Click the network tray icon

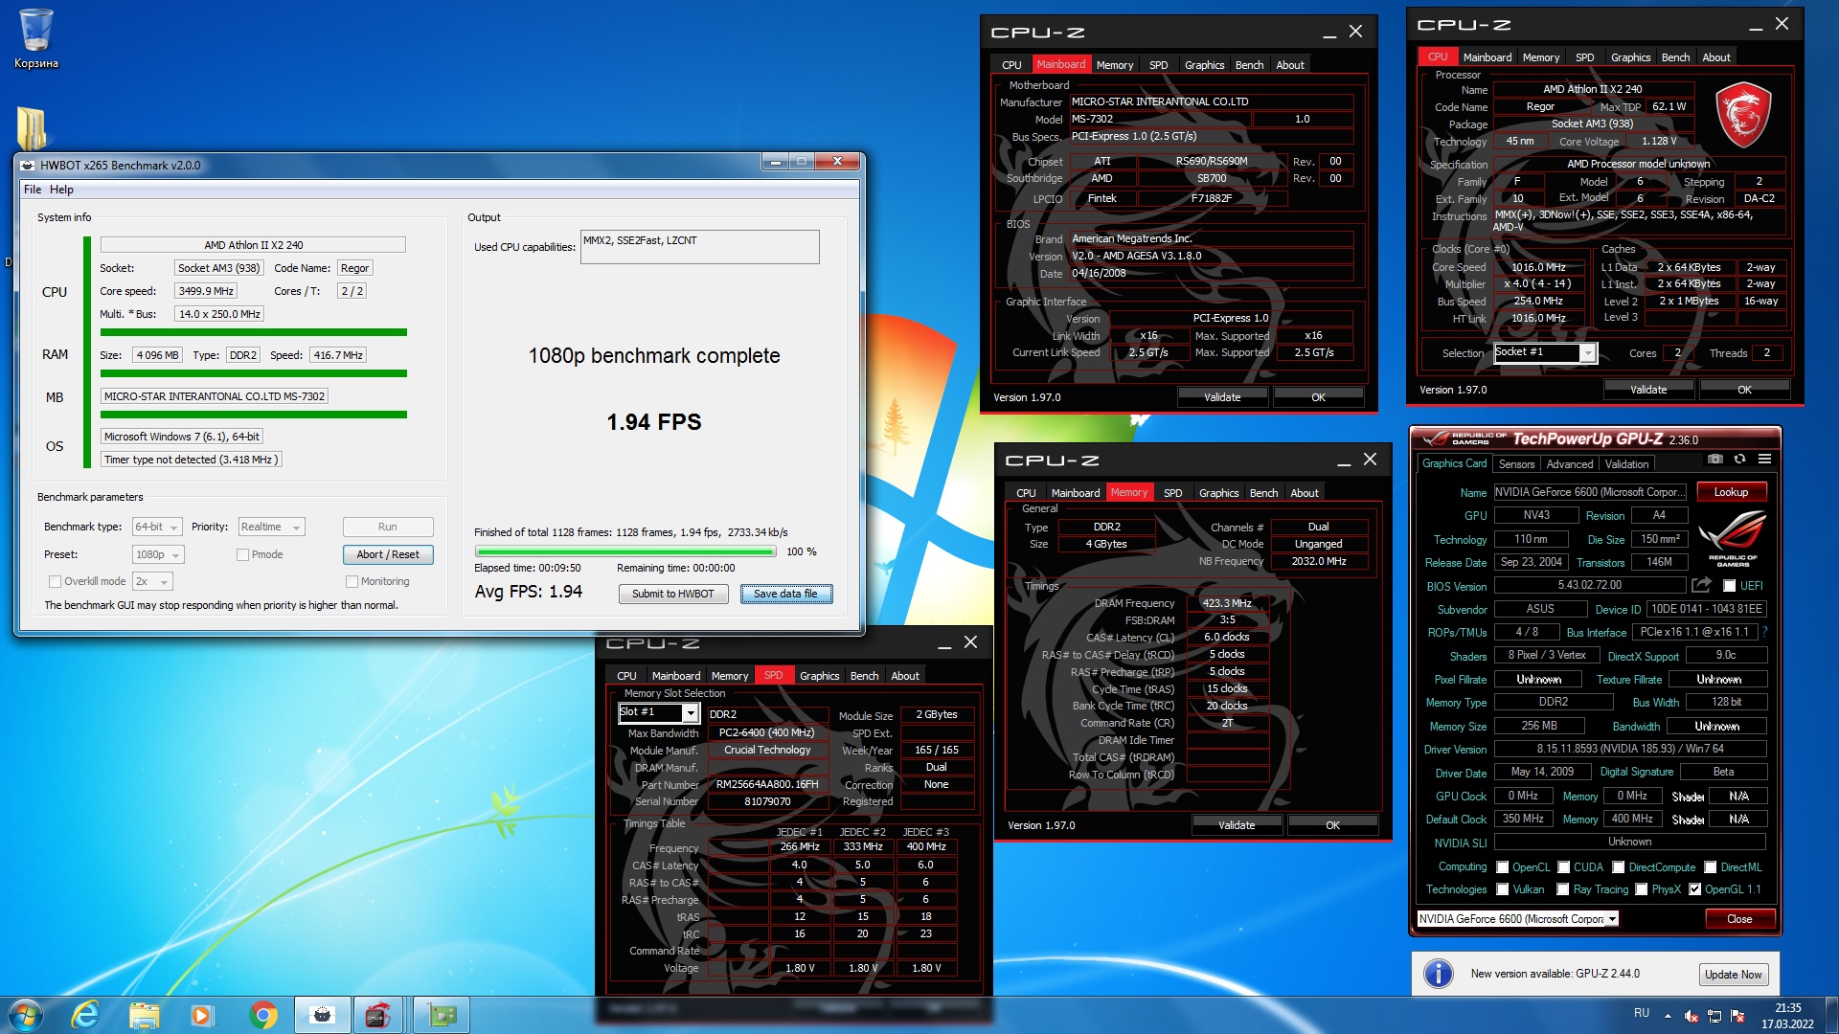tap(1714, 1016)
